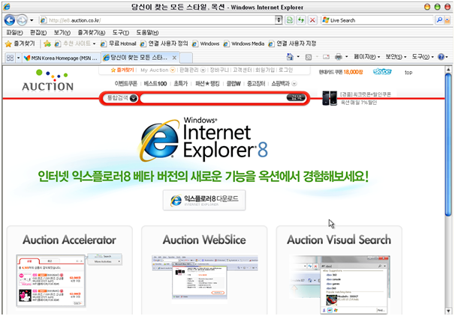Click into the Live Search box
The width and height of the screenshot is (455, 316).
(x=377, y=20)
